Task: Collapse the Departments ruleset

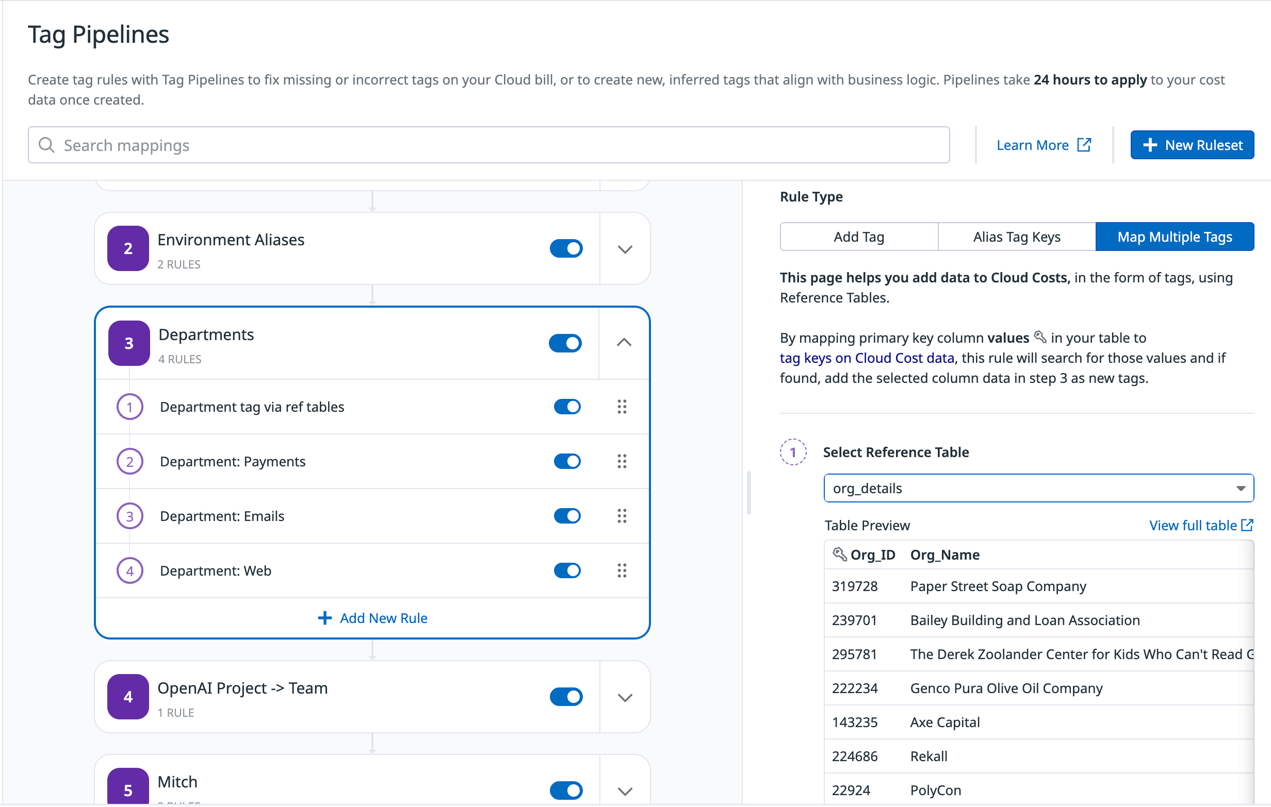Action: pos(625,343)
